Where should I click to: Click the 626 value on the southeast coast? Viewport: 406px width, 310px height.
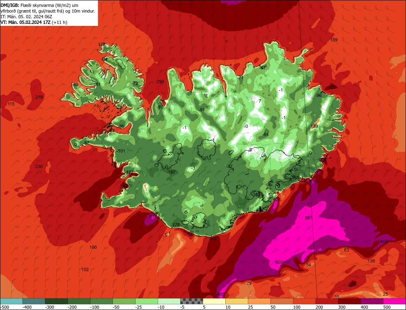277,200
